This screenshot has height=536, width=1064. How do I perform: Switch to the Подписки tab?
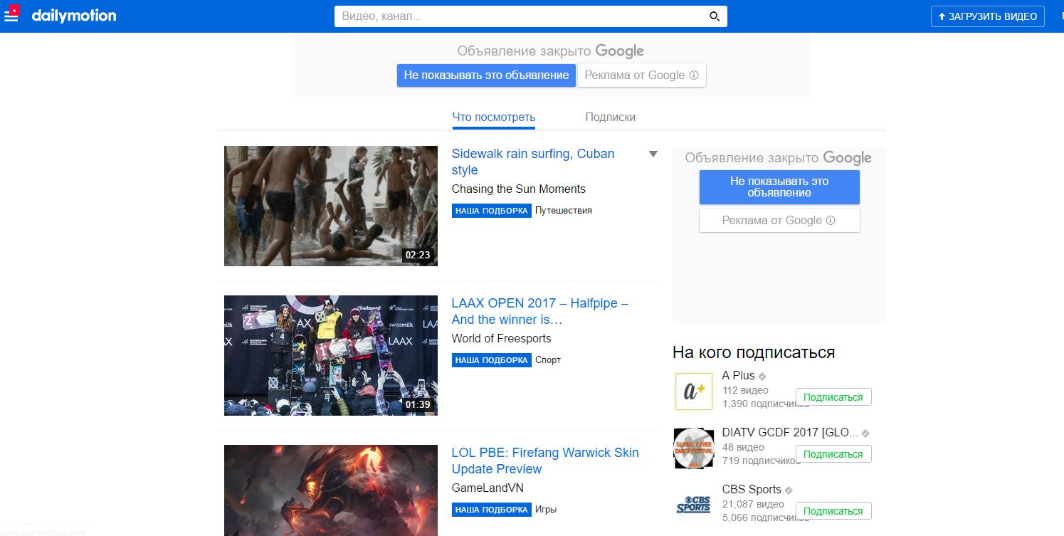coord(610,117)
